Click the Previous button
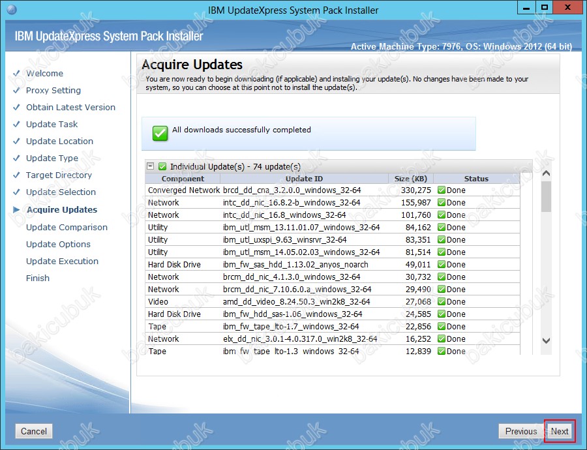The width and height of the screenshot is (587, 450). [520, 431]
